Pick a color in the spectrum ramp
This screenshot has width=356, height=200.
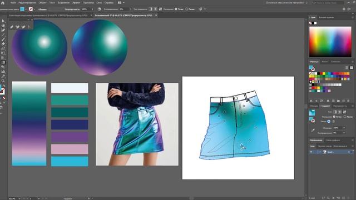pos(330,42)
